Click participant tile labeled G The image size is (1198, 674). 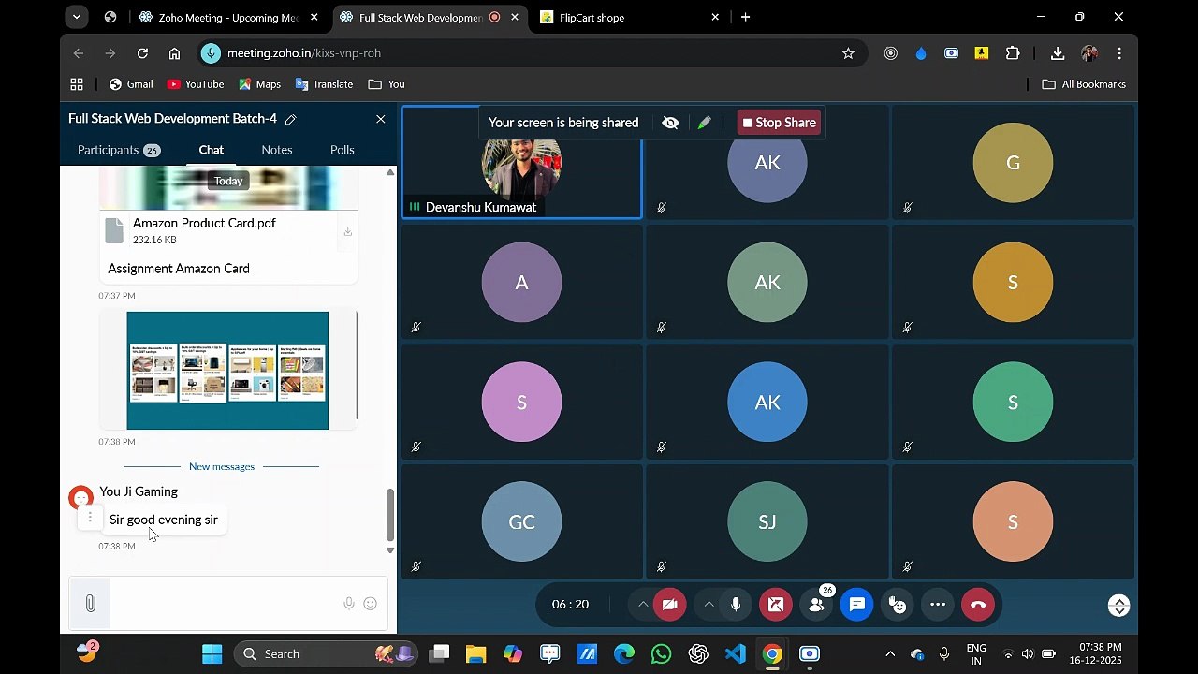click(1013, 162)
